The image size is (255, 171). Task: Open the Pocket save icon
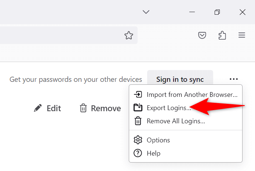(x=202, y=35)
